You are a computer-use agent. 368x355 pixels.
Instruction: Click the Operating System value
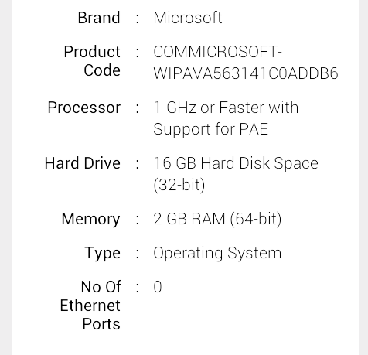coord(217,253)
